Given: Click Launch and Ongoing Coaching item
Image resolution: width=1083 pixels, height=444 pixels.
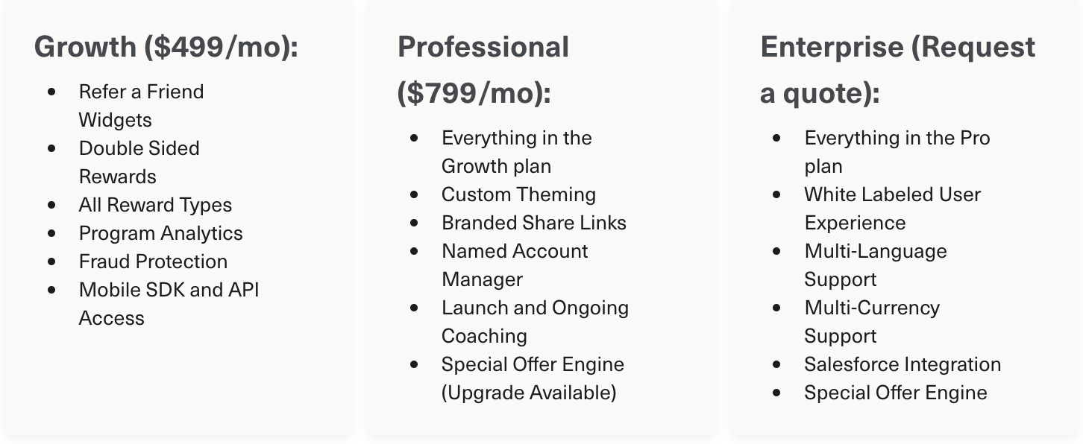Looking at the screenshot, I should [x=535, y=322].
